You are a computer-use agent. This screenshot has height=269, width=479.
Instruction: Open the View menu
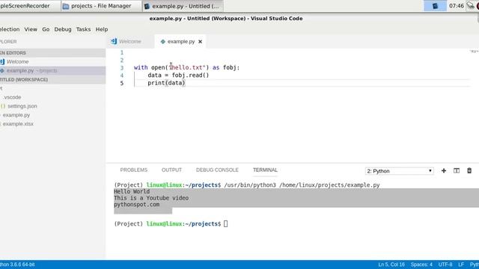point(31,29)
